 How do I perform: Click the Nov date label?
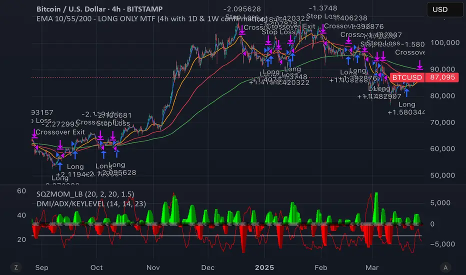click(153, 267)
